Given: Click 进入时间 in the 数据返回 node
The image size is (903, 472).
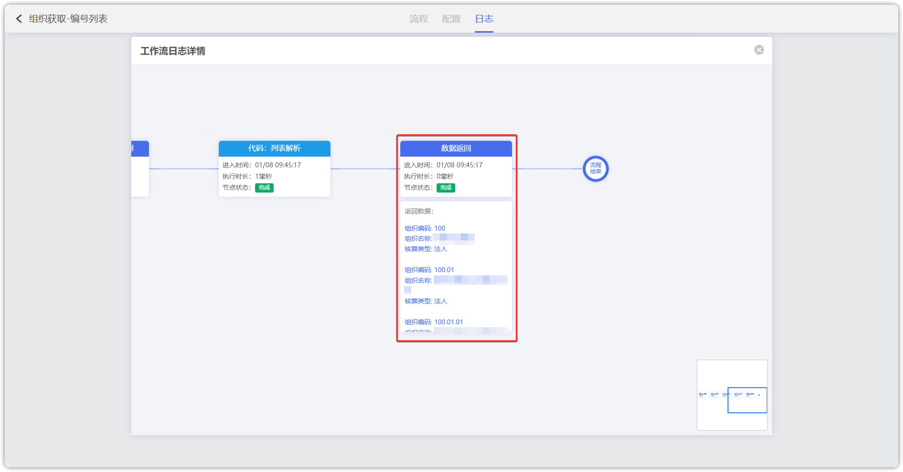Looking at the screenshot, I should 443,165.
